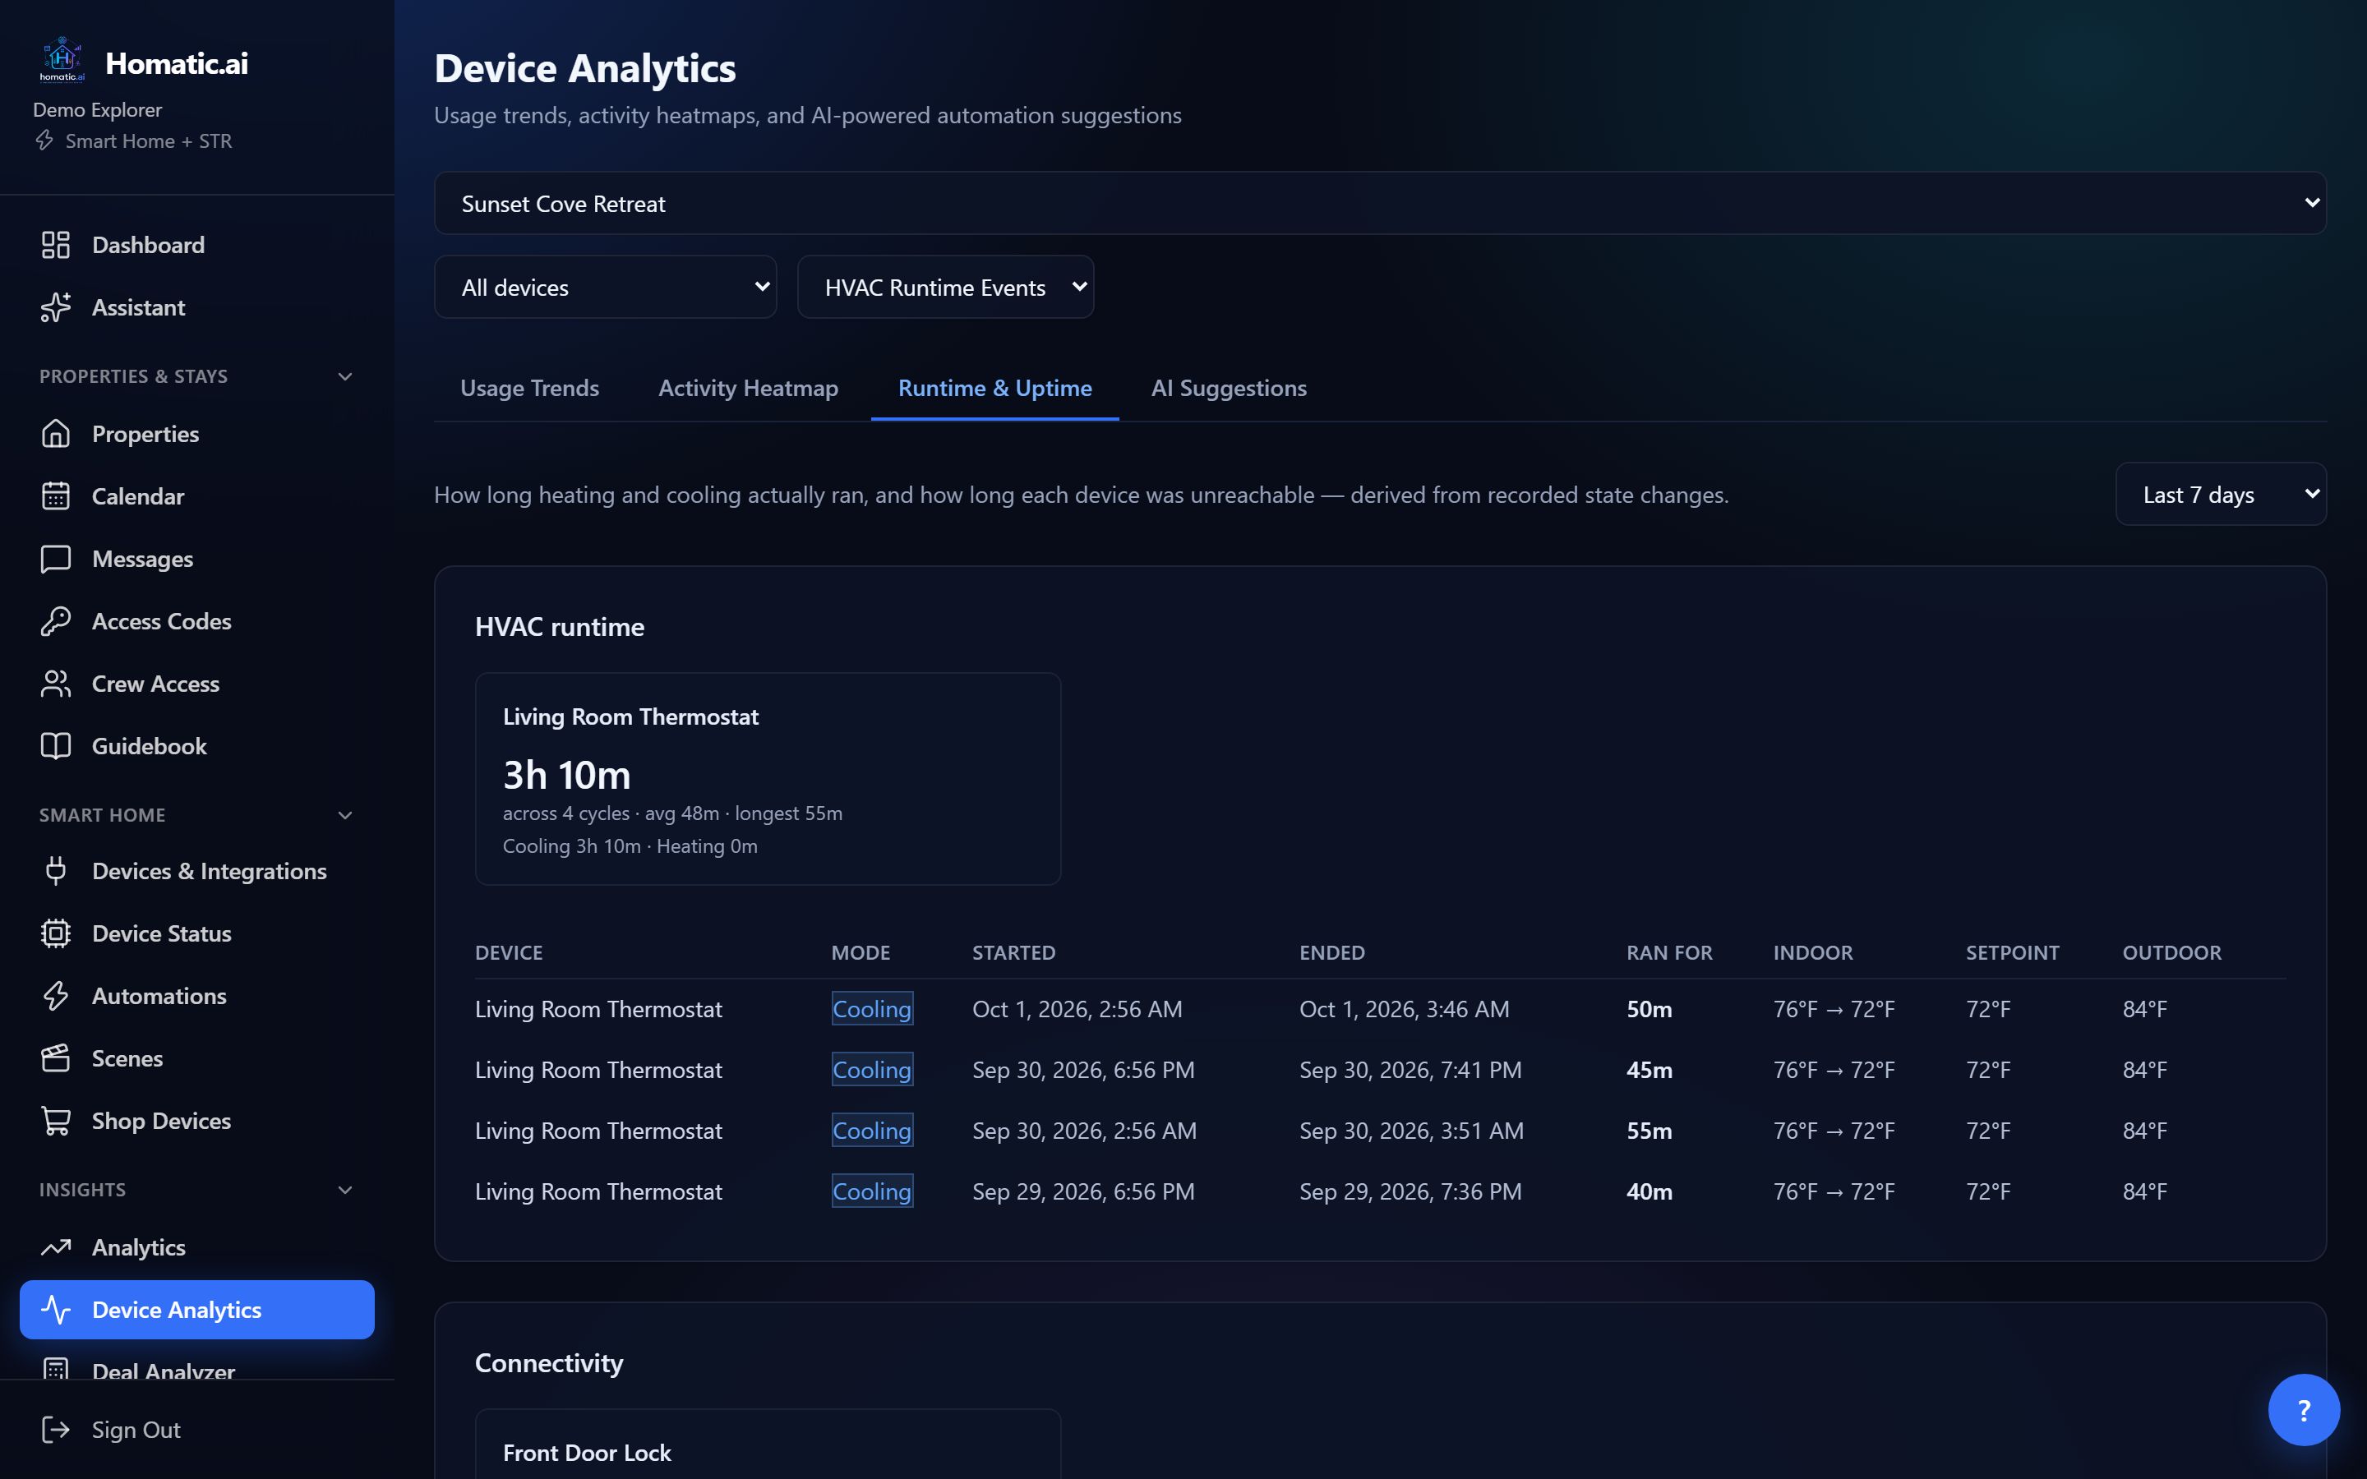This screenshot has height=1479, width=2367.
Task: Click Cooling badge for Oct 1 2:56 AM
Action: (873, 1008)
